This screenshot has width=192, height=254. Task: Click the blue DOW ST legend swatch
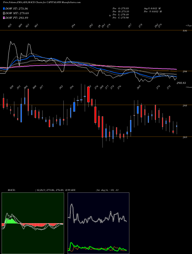coord(4,8)
